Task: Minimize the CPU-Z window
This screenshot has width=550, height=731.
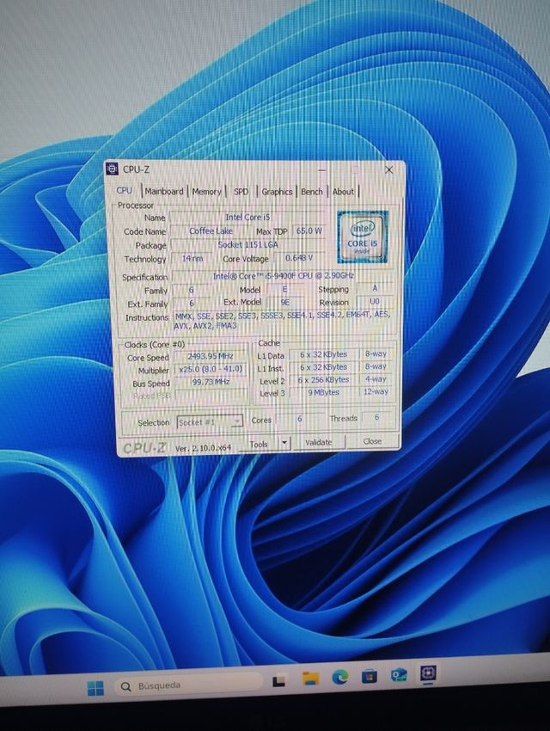Action: 321,170
